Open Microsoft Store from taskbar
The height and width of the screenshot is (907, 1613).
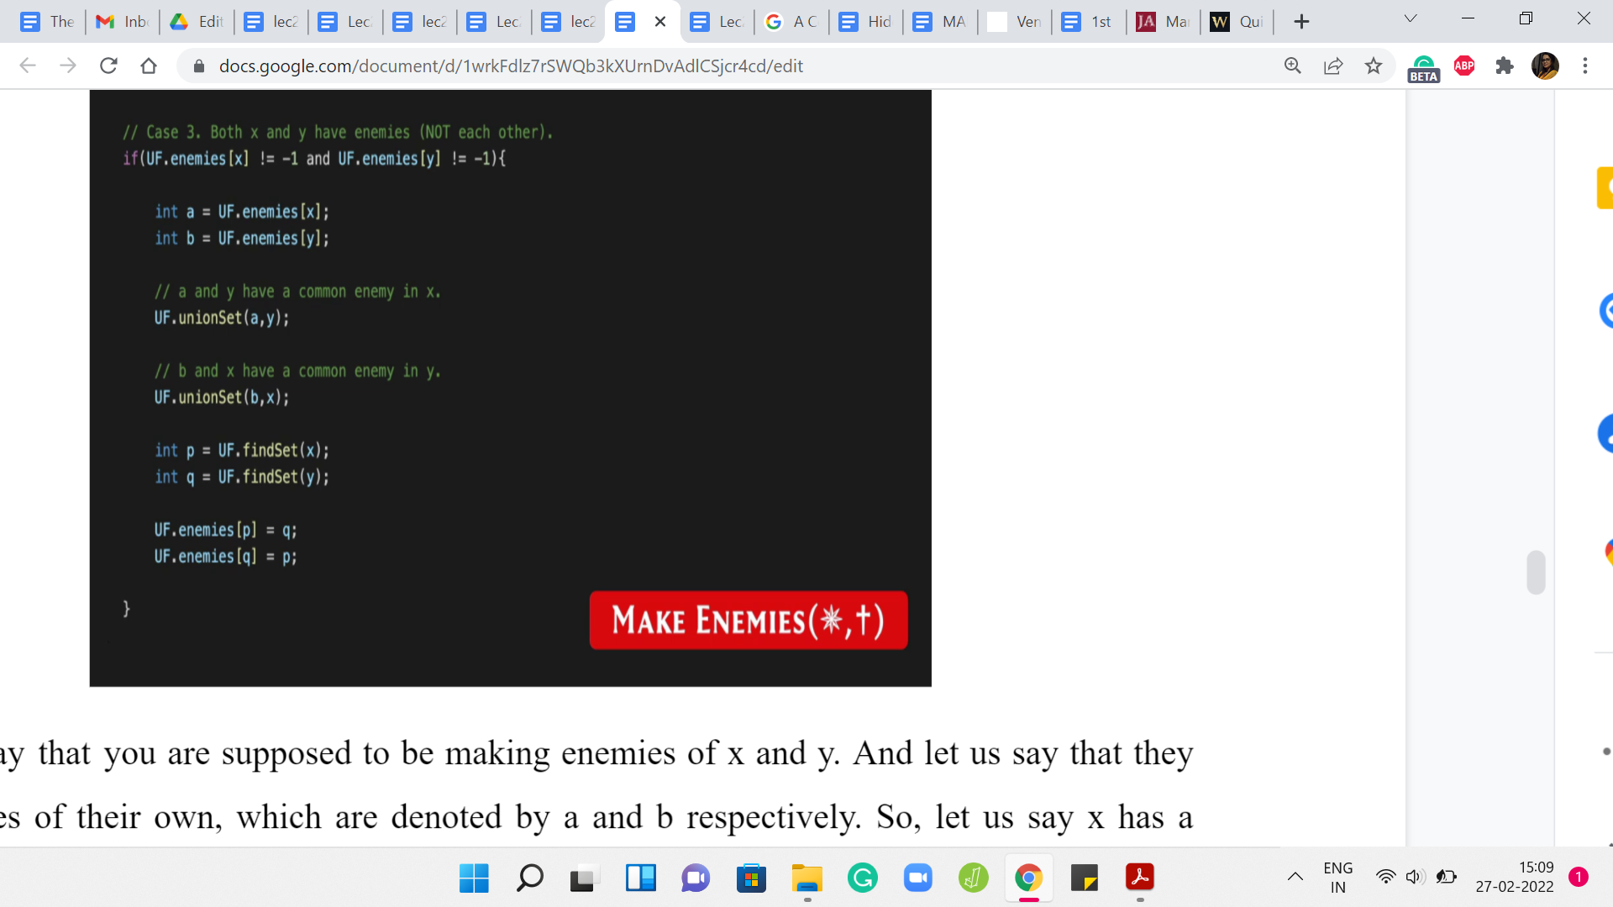(x=751, y=878)
